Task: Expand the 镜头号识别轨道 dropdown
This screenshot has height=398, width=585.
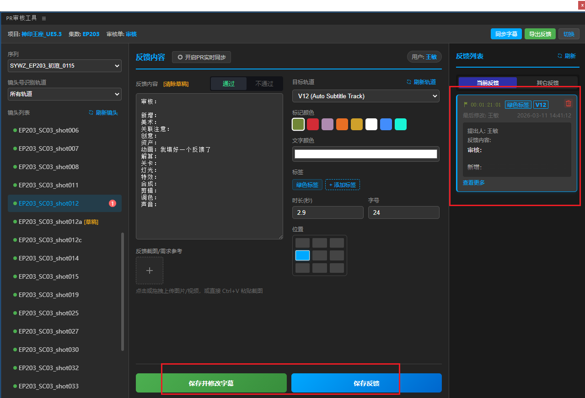Action: (x=64, y=94)
